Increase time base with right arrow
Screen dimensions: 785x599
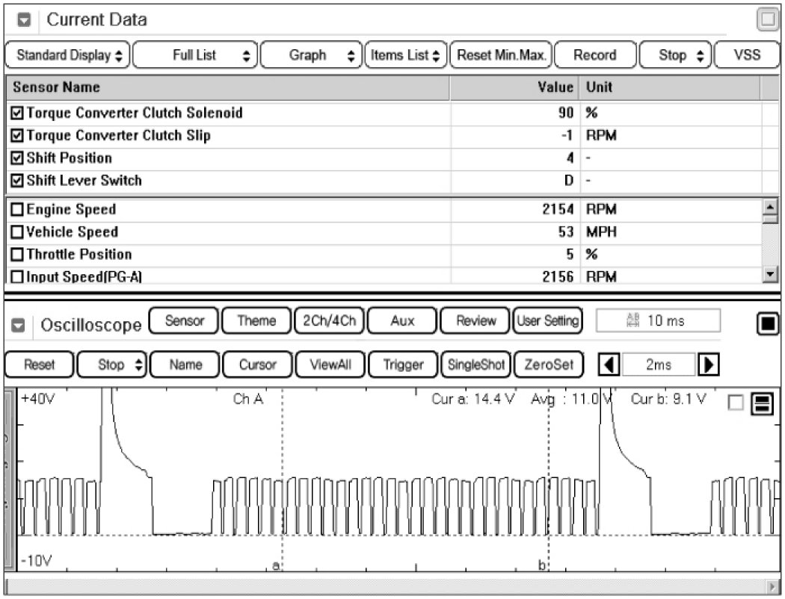[x=707, y=365]
